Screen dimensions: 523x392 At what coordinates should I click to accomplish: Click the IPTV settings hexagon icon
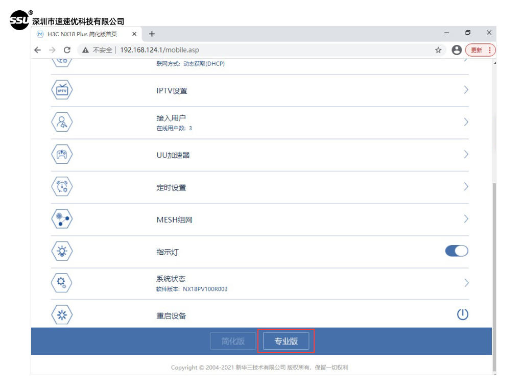click(x=62, y=90)
